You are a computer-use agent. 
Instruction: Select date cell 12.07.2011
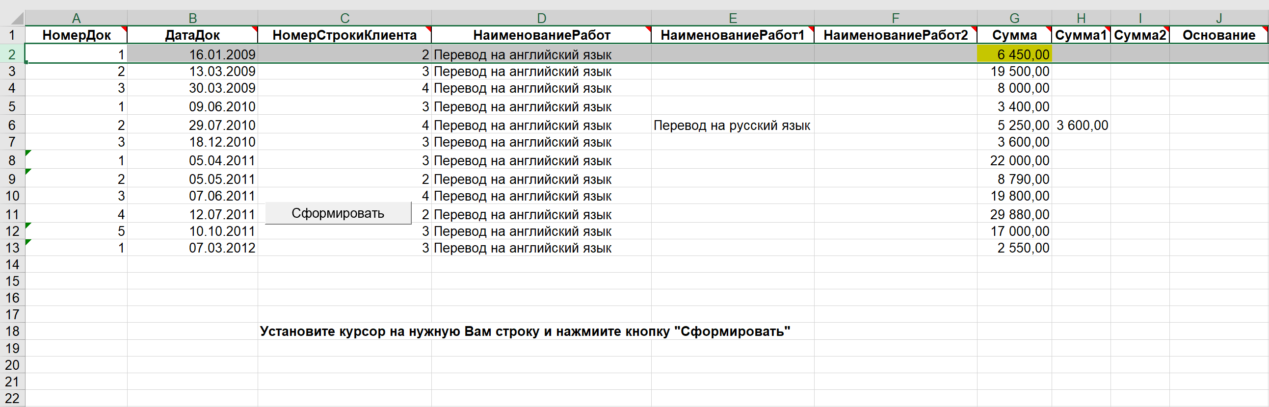193,215
